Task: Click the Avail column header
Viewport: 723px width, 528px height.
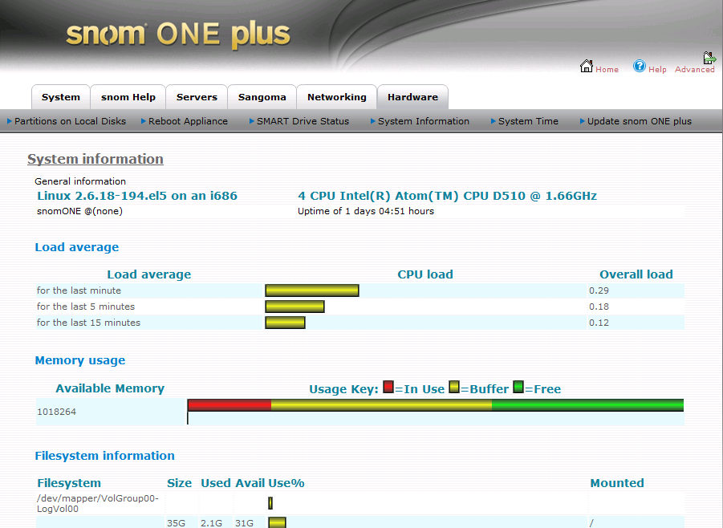Action: (x=250, y=483)
